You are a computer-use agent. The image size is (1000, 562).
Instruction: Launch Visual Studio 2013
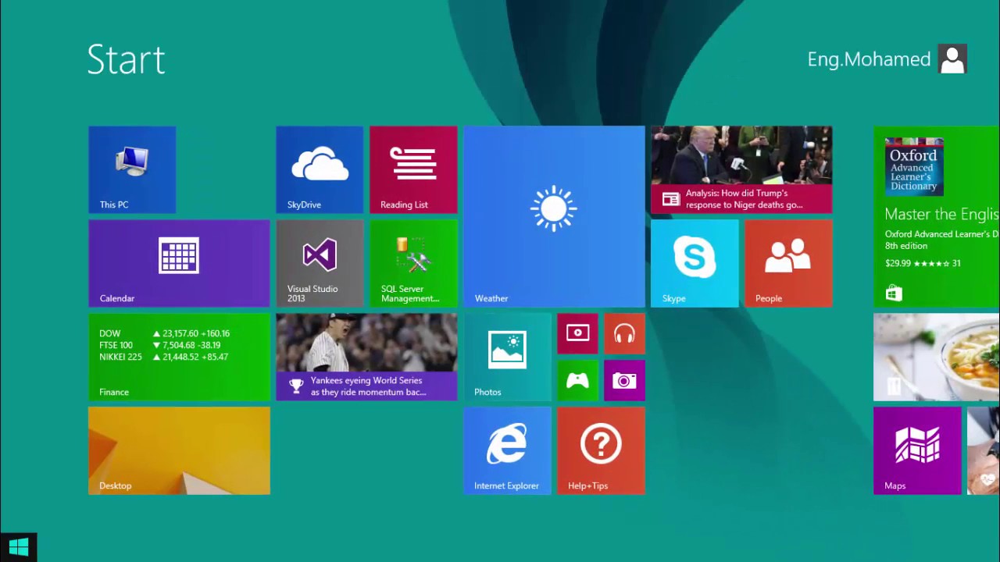click(x=320, y=263)
